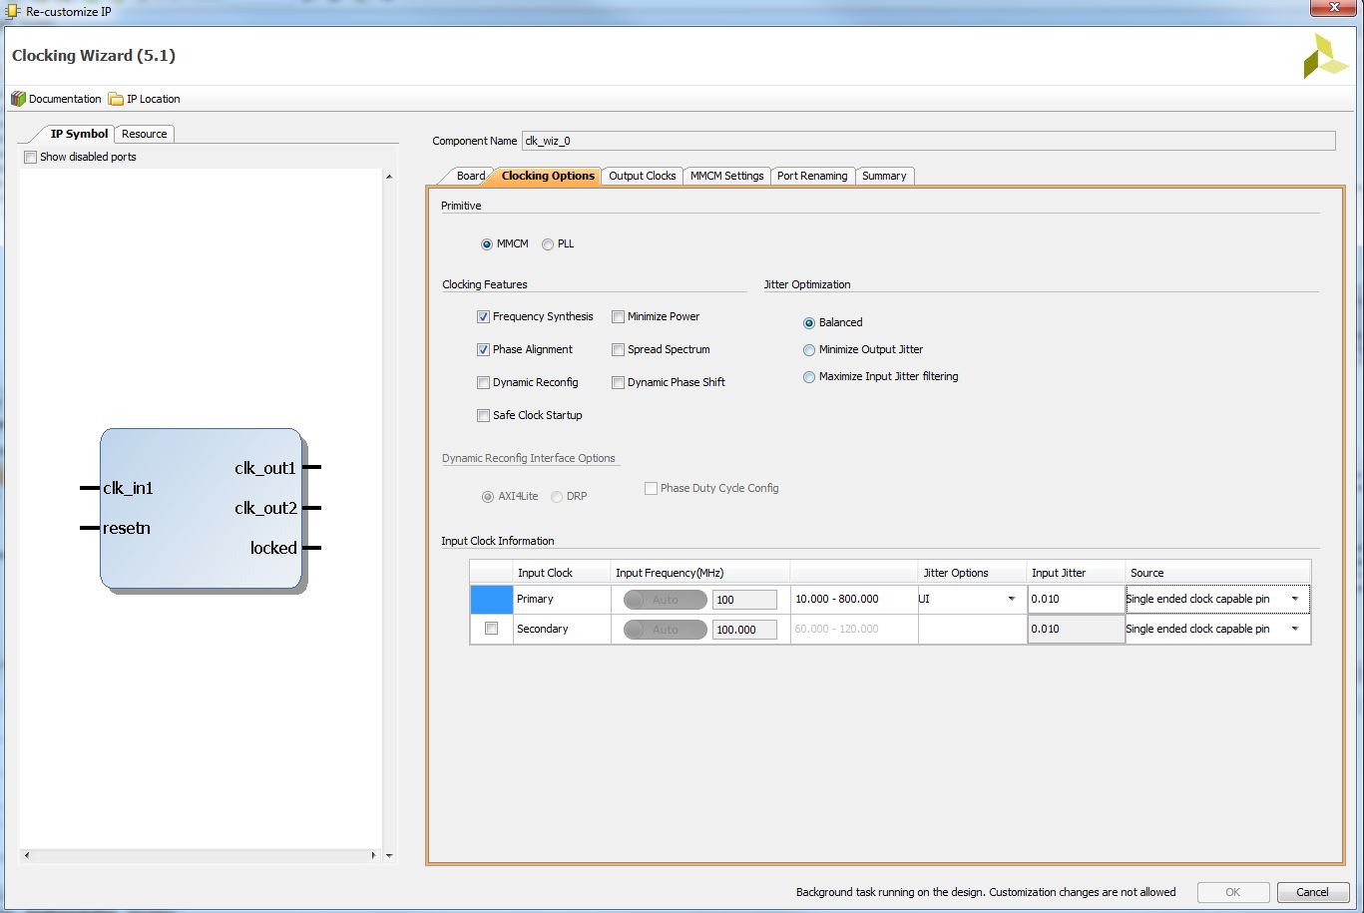Select the PLL primitive radio button

[x=548, y=244]
